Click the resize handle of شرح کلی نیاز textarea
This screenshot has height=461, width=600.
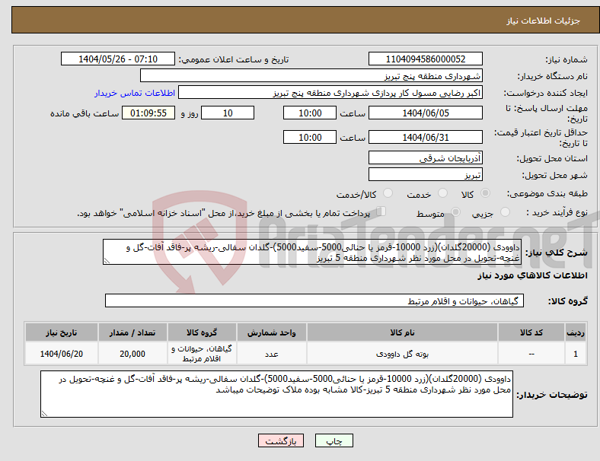pyautogui.click(x=107, y=261)
